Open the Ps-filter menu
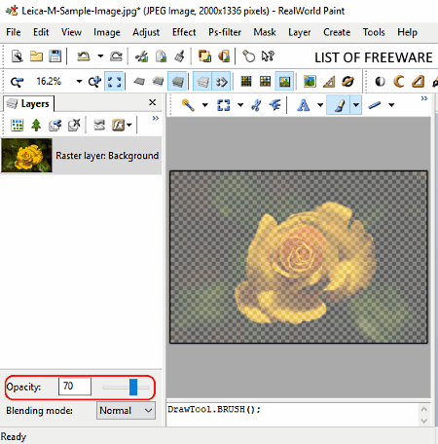The image size is (438, 444). tap(225, 32)
